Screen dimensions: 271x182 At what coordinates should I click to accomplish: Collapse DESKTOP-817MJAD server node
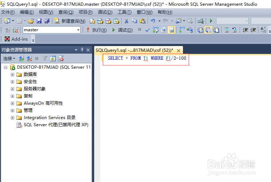(x=6, y=67)
